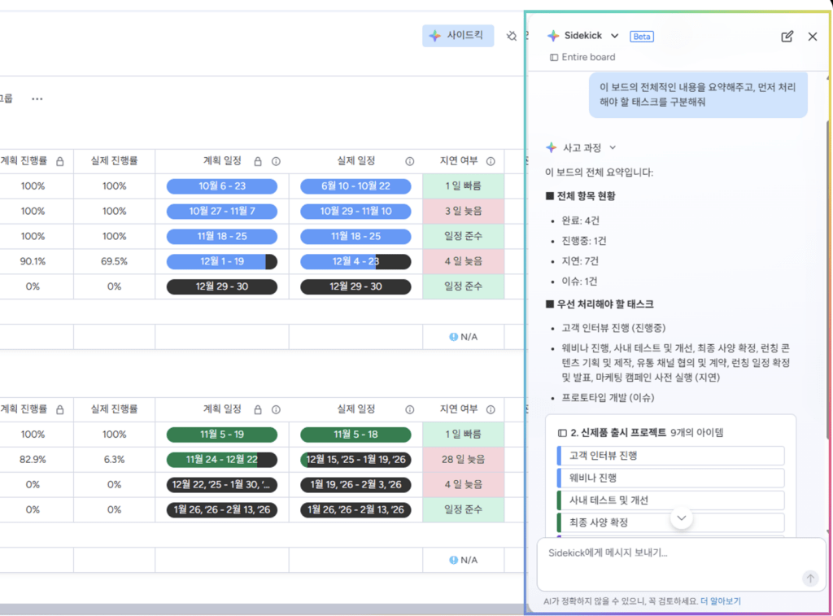The width and height of the screenshot is (833, 616).
Task: Expand the Sidekick title dropdown chevron
Action: click(614, 36)
